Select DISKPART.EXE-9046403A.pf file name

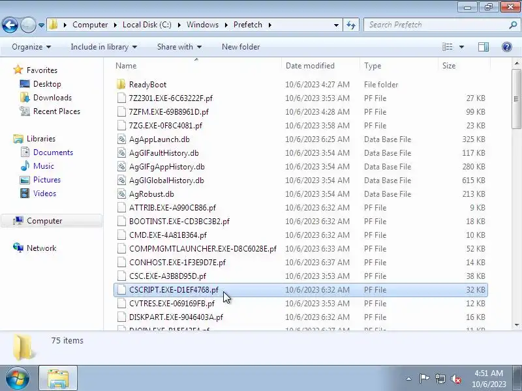tap(176, 317)
